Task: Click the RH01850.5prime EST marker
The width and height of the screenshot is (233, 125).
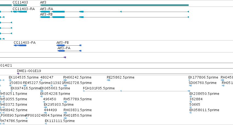Action: pos(65,118)
